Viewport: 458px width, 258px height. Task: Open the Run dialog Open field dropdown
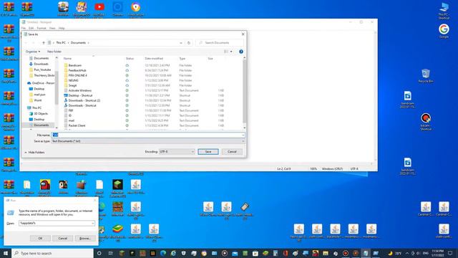click(93, 223)
